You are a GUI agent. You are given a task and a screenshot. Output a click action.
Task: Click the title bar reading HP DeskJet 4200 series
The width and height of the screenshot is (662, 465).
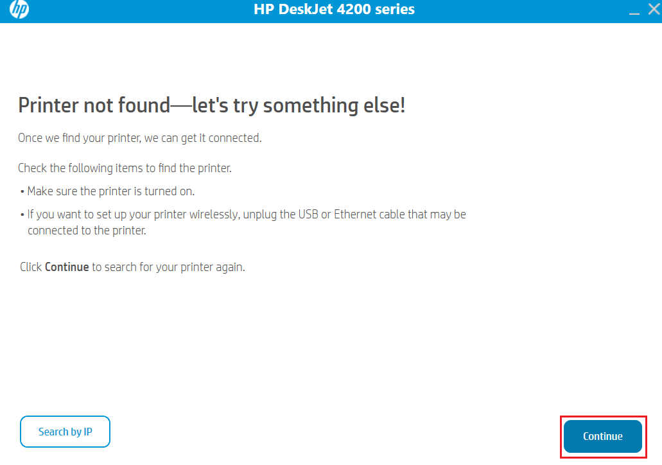pyautogui.click(x=334, y=9)
